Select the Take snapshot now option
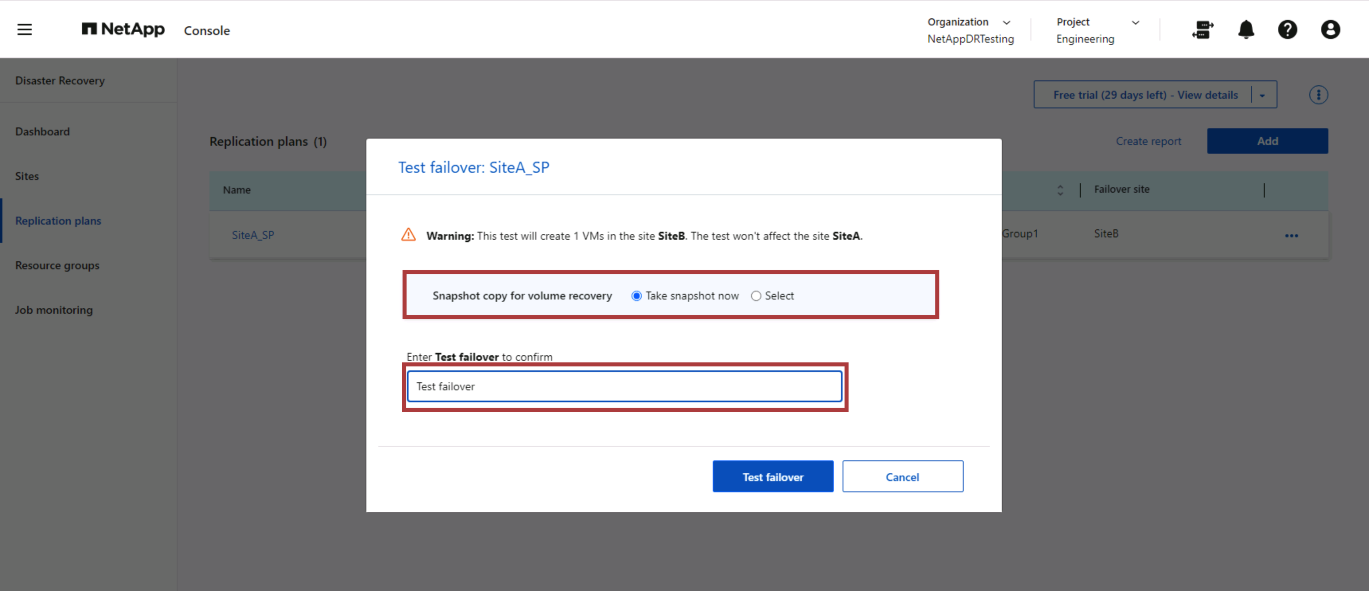Screen dimensions: 1369x591 coord(636,296)
